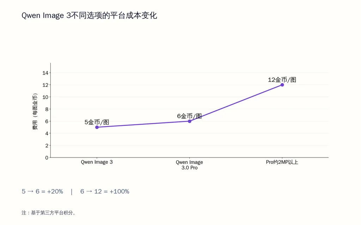Click the '6 → 12 = +100%' annotation
The width and height of the screenshot is (361, 225).
[105, 192]
